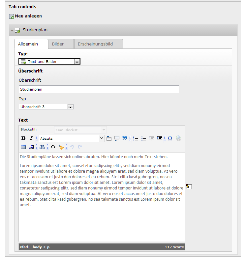The height and width of the screenshot is (258, 245).
Task: Toggle bold formatting in the text editor
Action: 23,138
